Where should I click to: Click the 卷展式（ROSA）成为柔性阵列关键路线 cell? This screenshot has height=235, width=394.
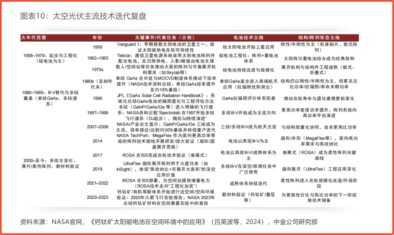(x=319, y=155)
